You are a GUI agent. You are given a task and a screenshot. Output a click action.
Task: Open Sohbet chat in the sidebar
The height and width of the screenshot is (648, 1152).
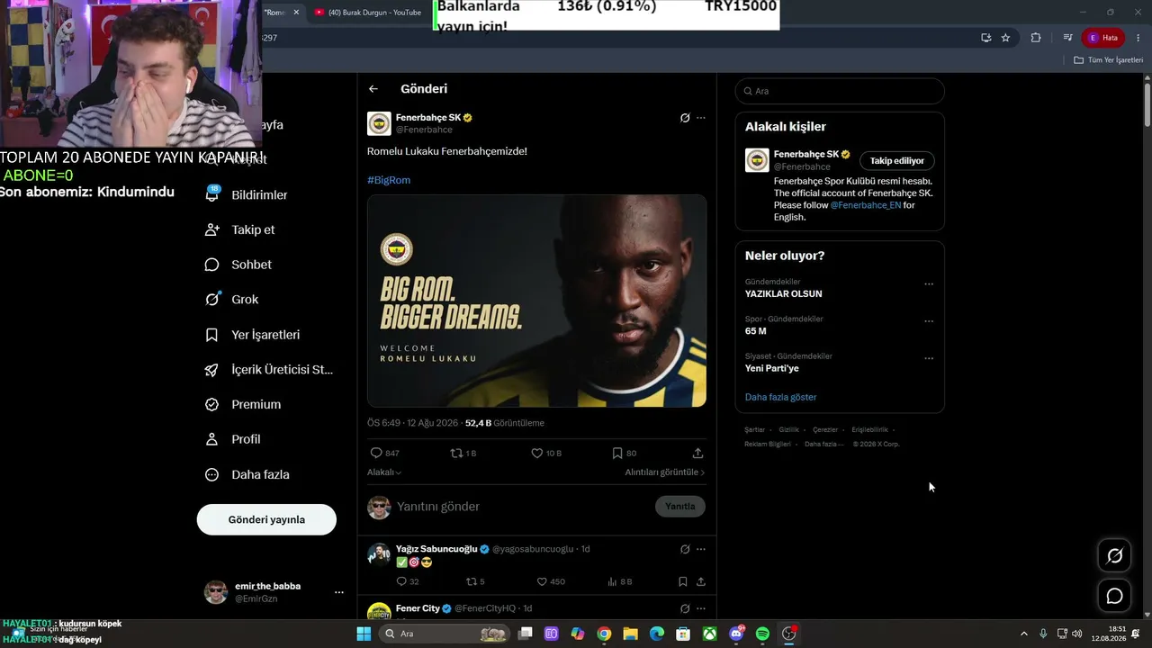(x=238, y=265)
